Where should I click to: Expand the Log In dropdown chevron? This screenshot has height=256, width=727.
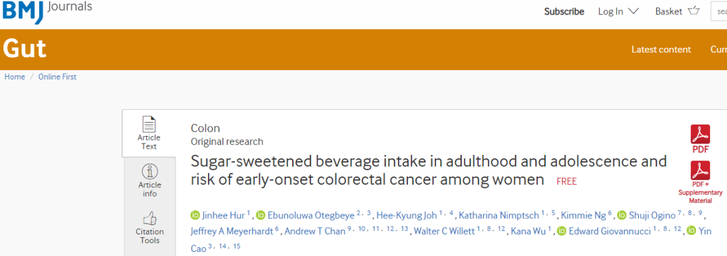click(x=633, y=11)
